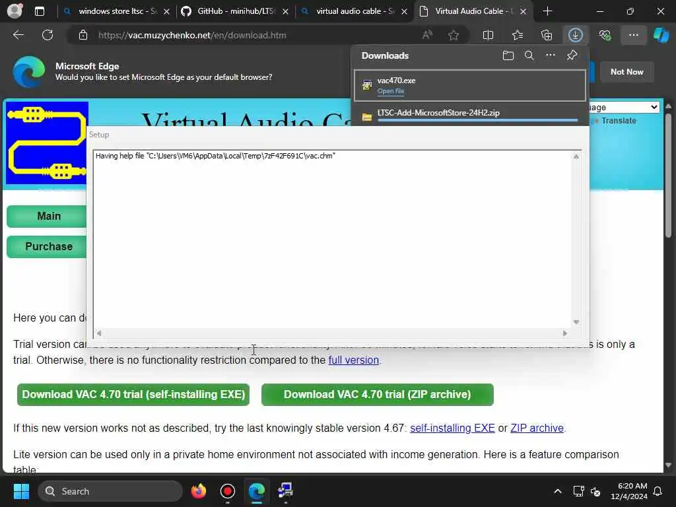Open downloads folder icon in Downloads panel
Image resolution: width=676 pixels, height=507 pixels.
[x=508, y=55]
